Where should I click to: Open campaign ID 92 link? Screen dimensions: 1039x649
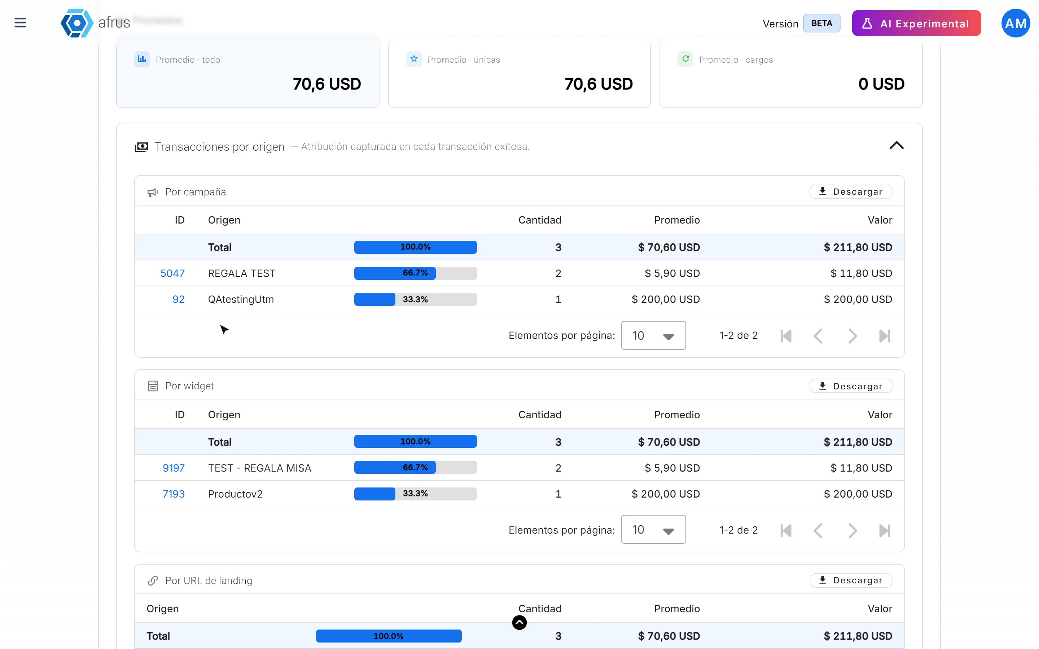tap(179, 299)
